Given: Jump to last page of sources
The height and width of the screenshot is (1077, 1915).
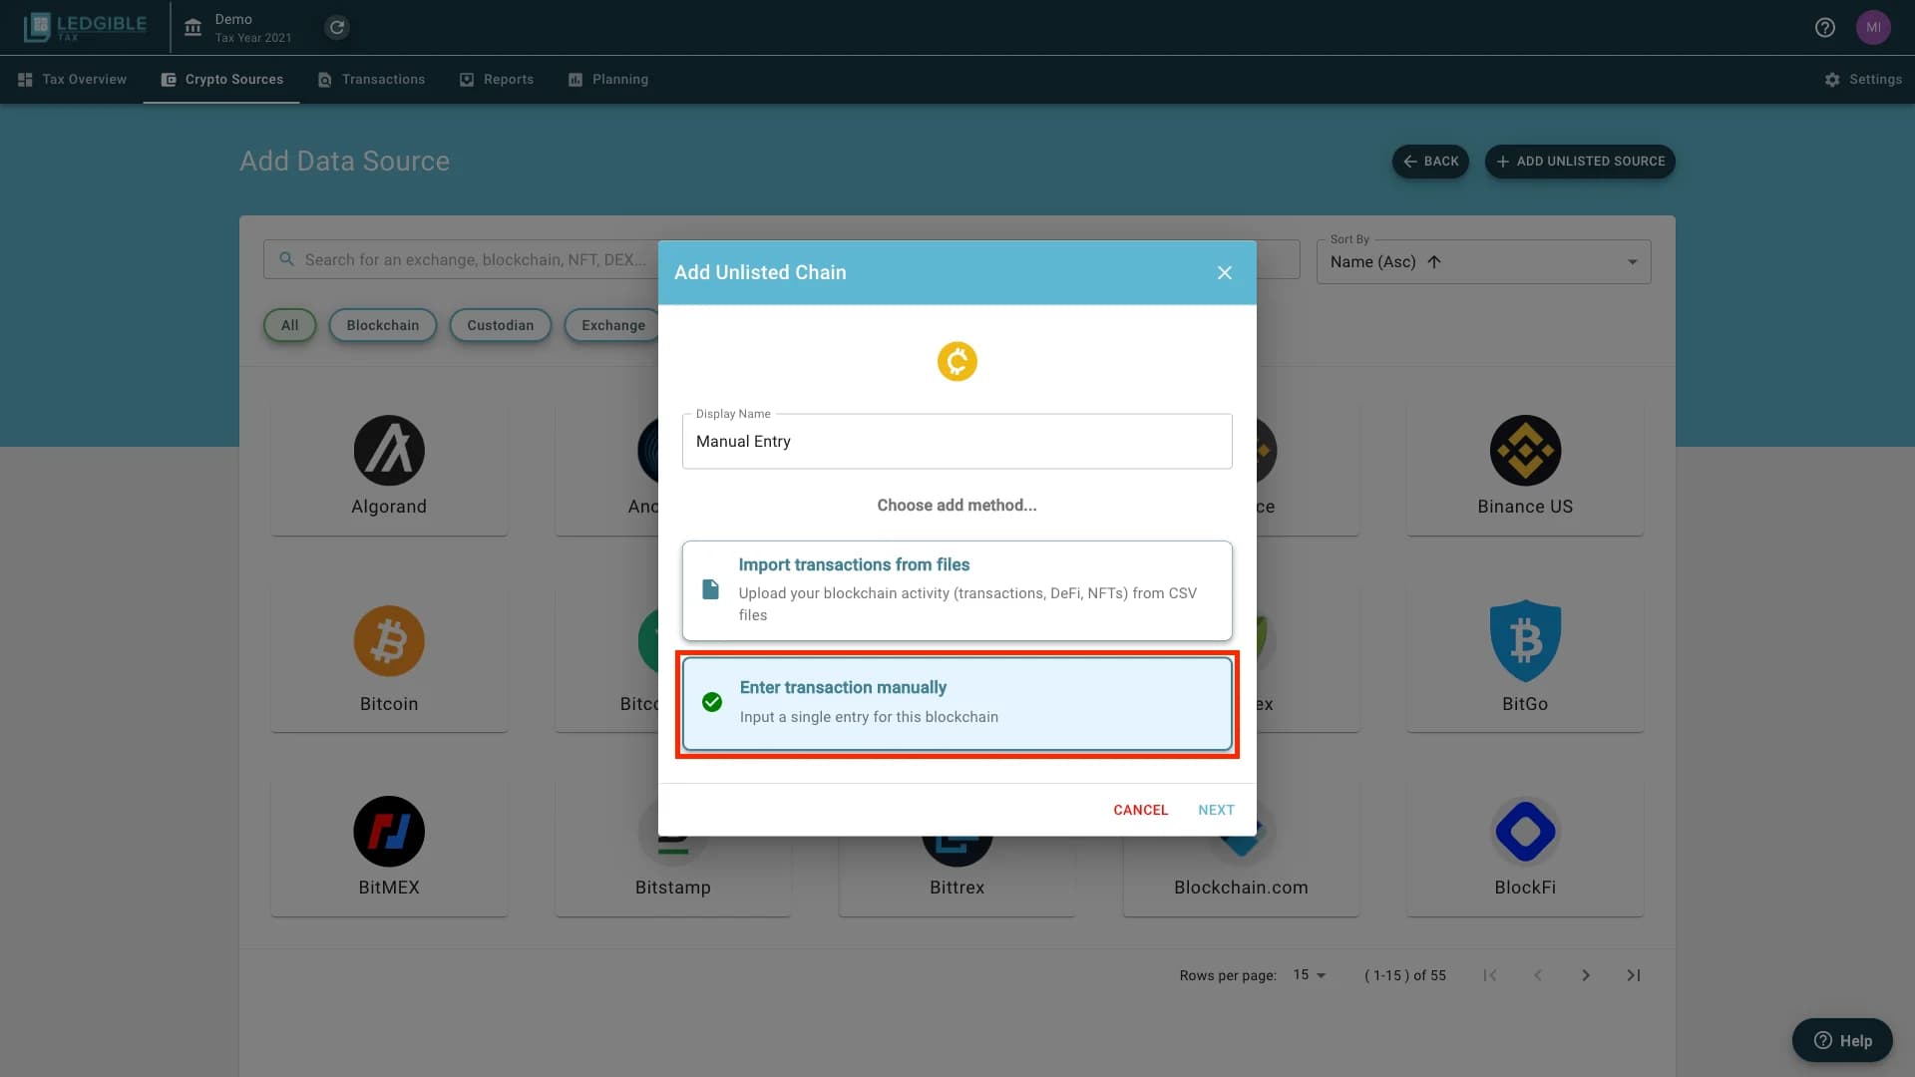Looking at the screenshot, I should 1633,975.
